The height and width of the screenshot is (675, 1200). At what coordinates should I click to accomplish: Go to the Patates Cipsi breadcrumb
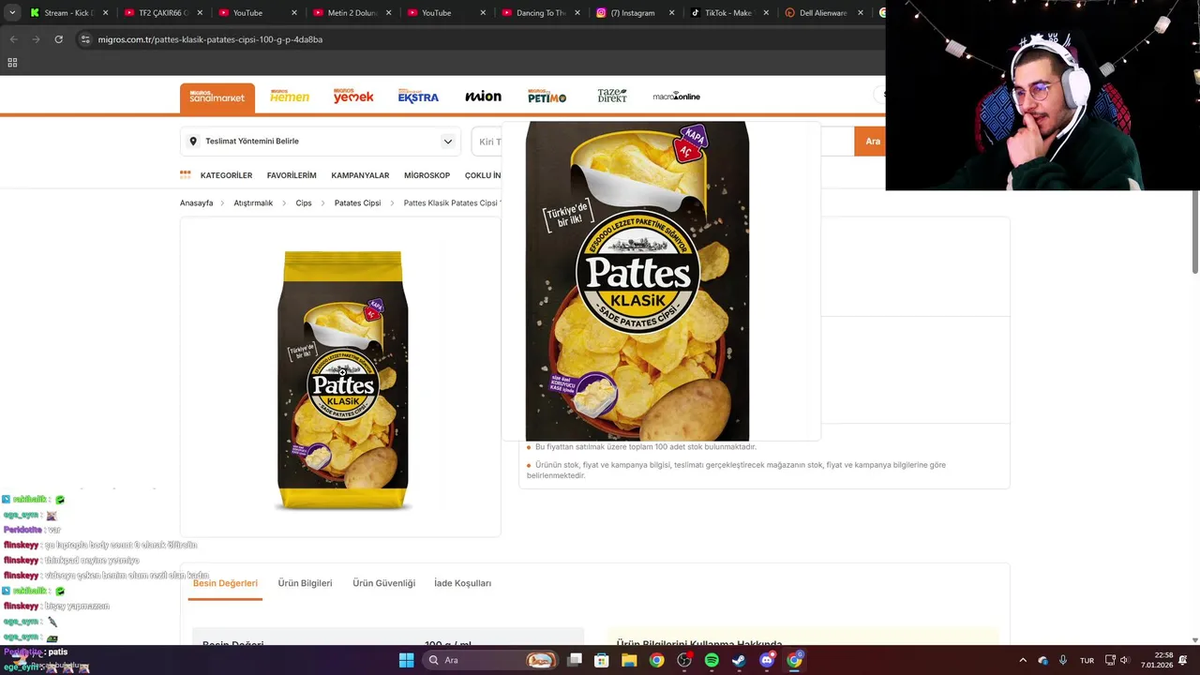357,203
